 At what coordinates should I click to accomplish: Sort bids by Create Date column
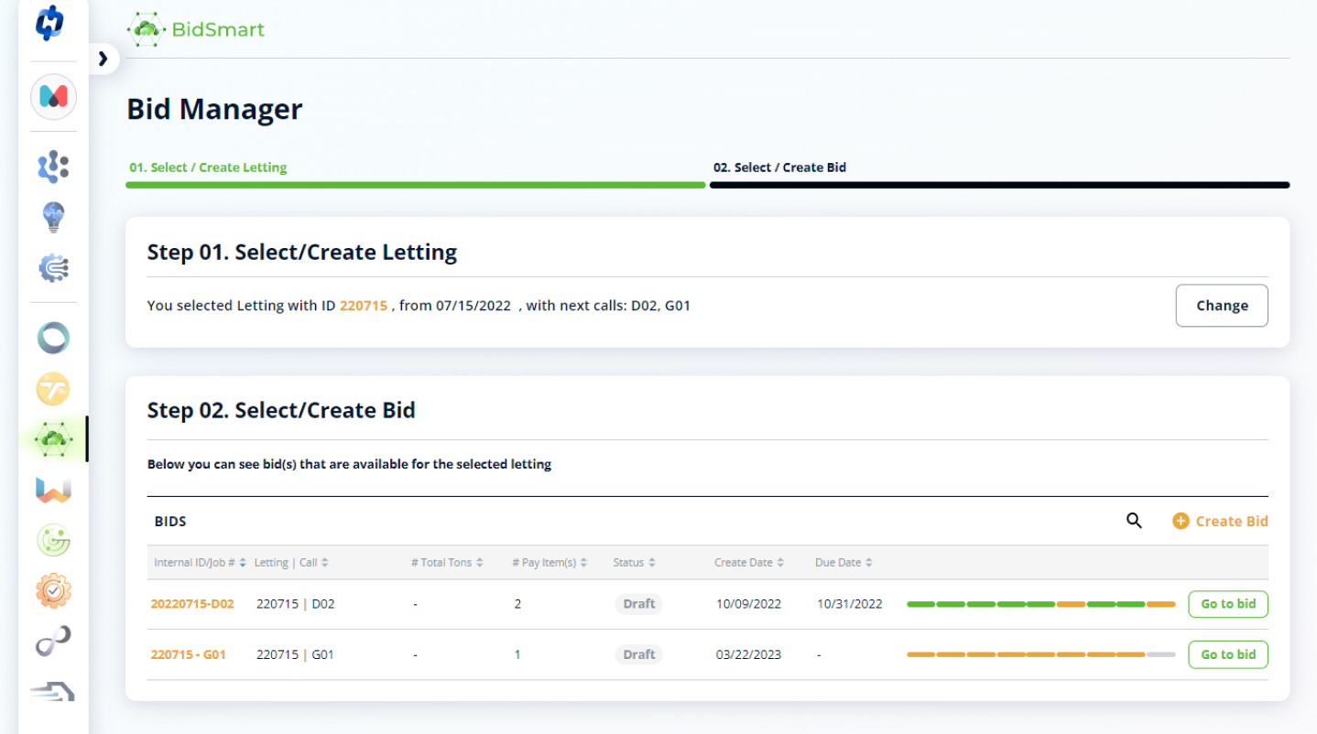click(749, 563)
